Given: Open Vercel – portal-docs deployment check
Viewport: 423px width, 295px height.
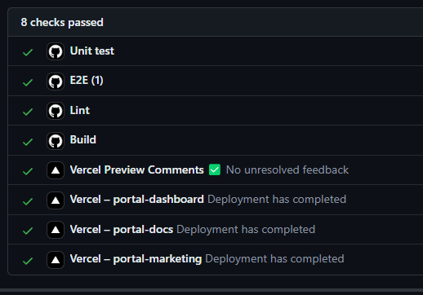Looking at the screenshot, I should [122, 229].
